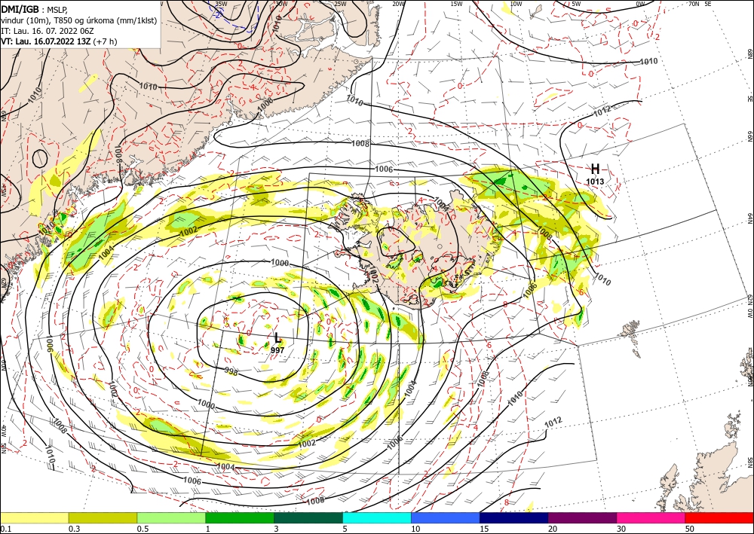Select the '998' isobar label

pyautogui.click(x=231, y=371)
